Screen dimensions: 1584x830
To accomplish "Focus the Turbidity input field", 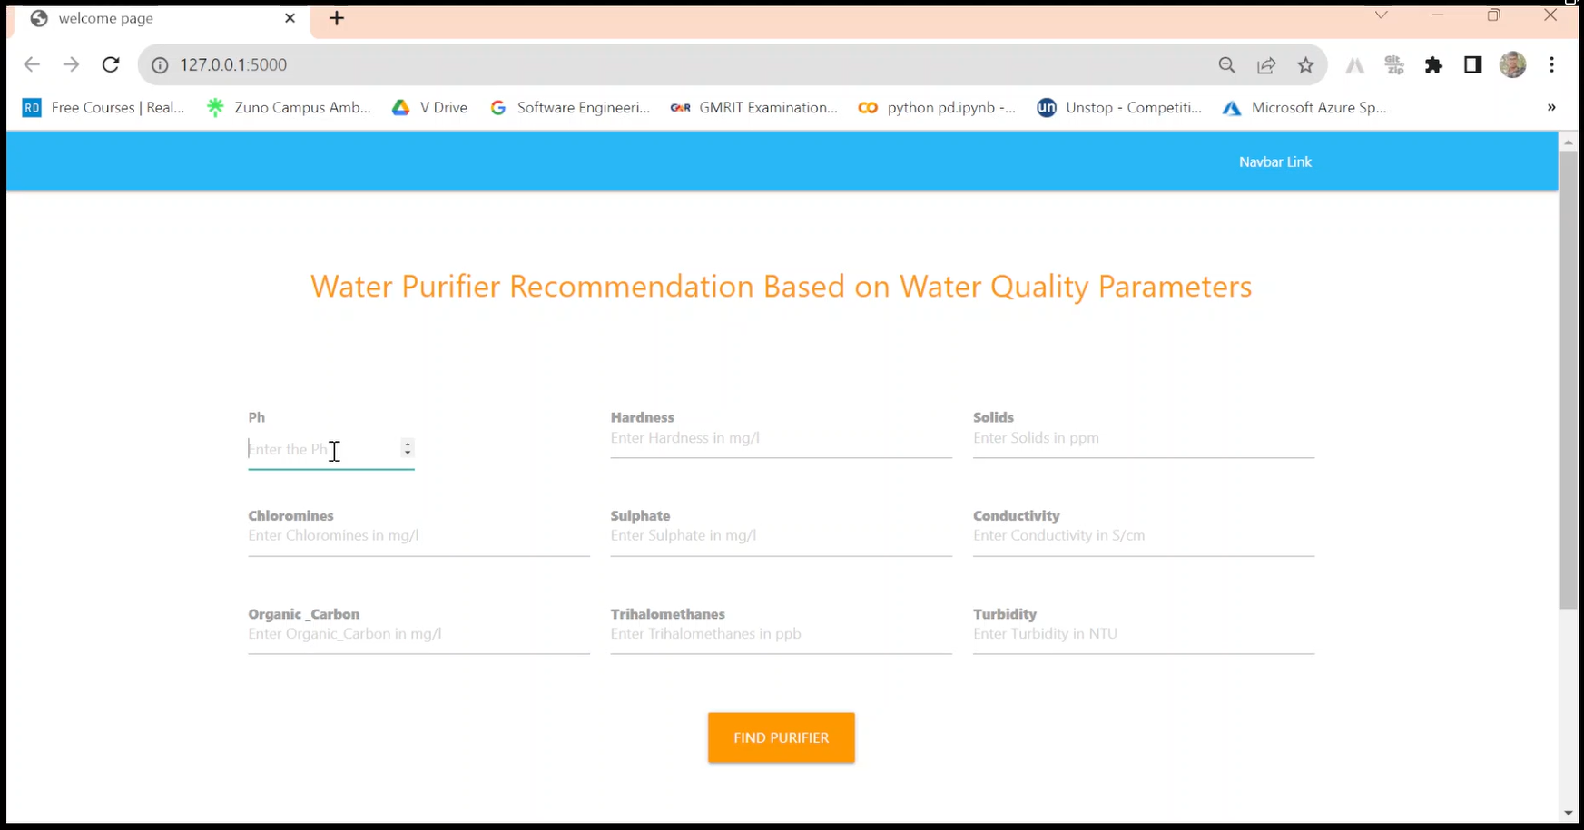I will click(x=1143, y=634).
